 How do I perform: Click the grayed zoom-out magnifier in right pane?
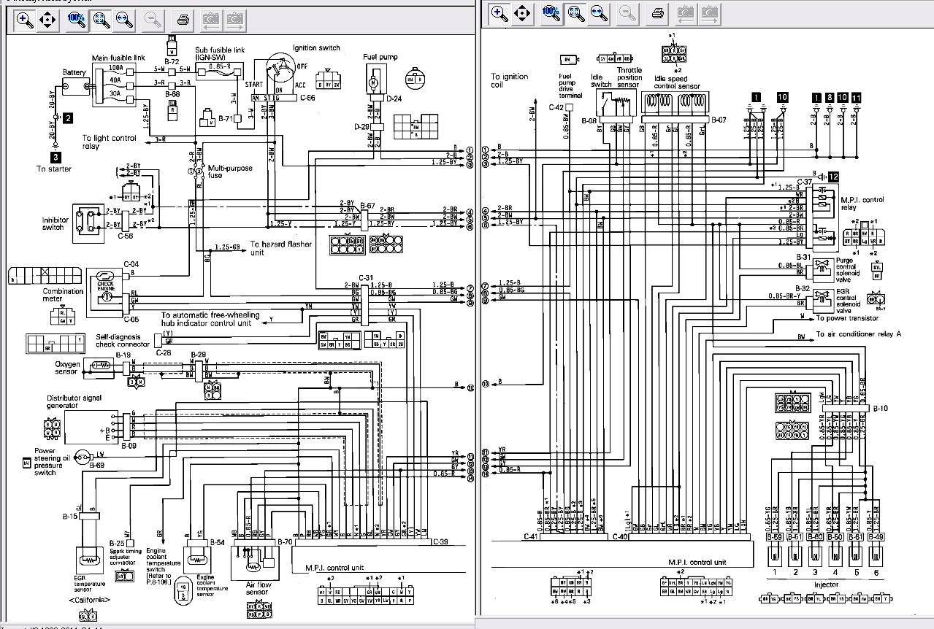627,12
